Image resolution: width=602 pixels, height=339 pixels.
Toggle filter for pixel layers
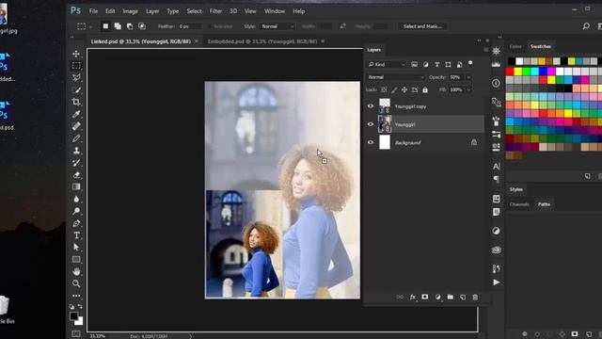point(414,65)
